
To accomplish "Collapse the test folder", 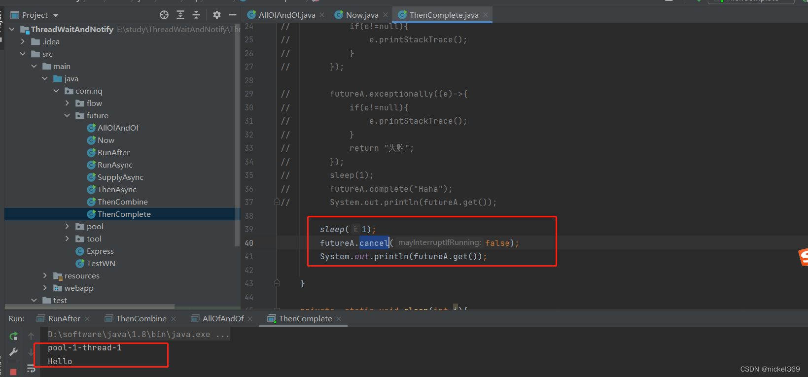I will tap(34, 301).
